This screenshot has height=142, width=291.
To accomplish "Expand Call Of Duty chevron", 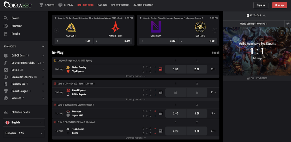I will coord(43,56).
